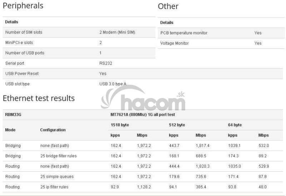The width and height of the screenshot is (286, 196).
Task: Click the 64 byte column header
Action: pos(235,125)
